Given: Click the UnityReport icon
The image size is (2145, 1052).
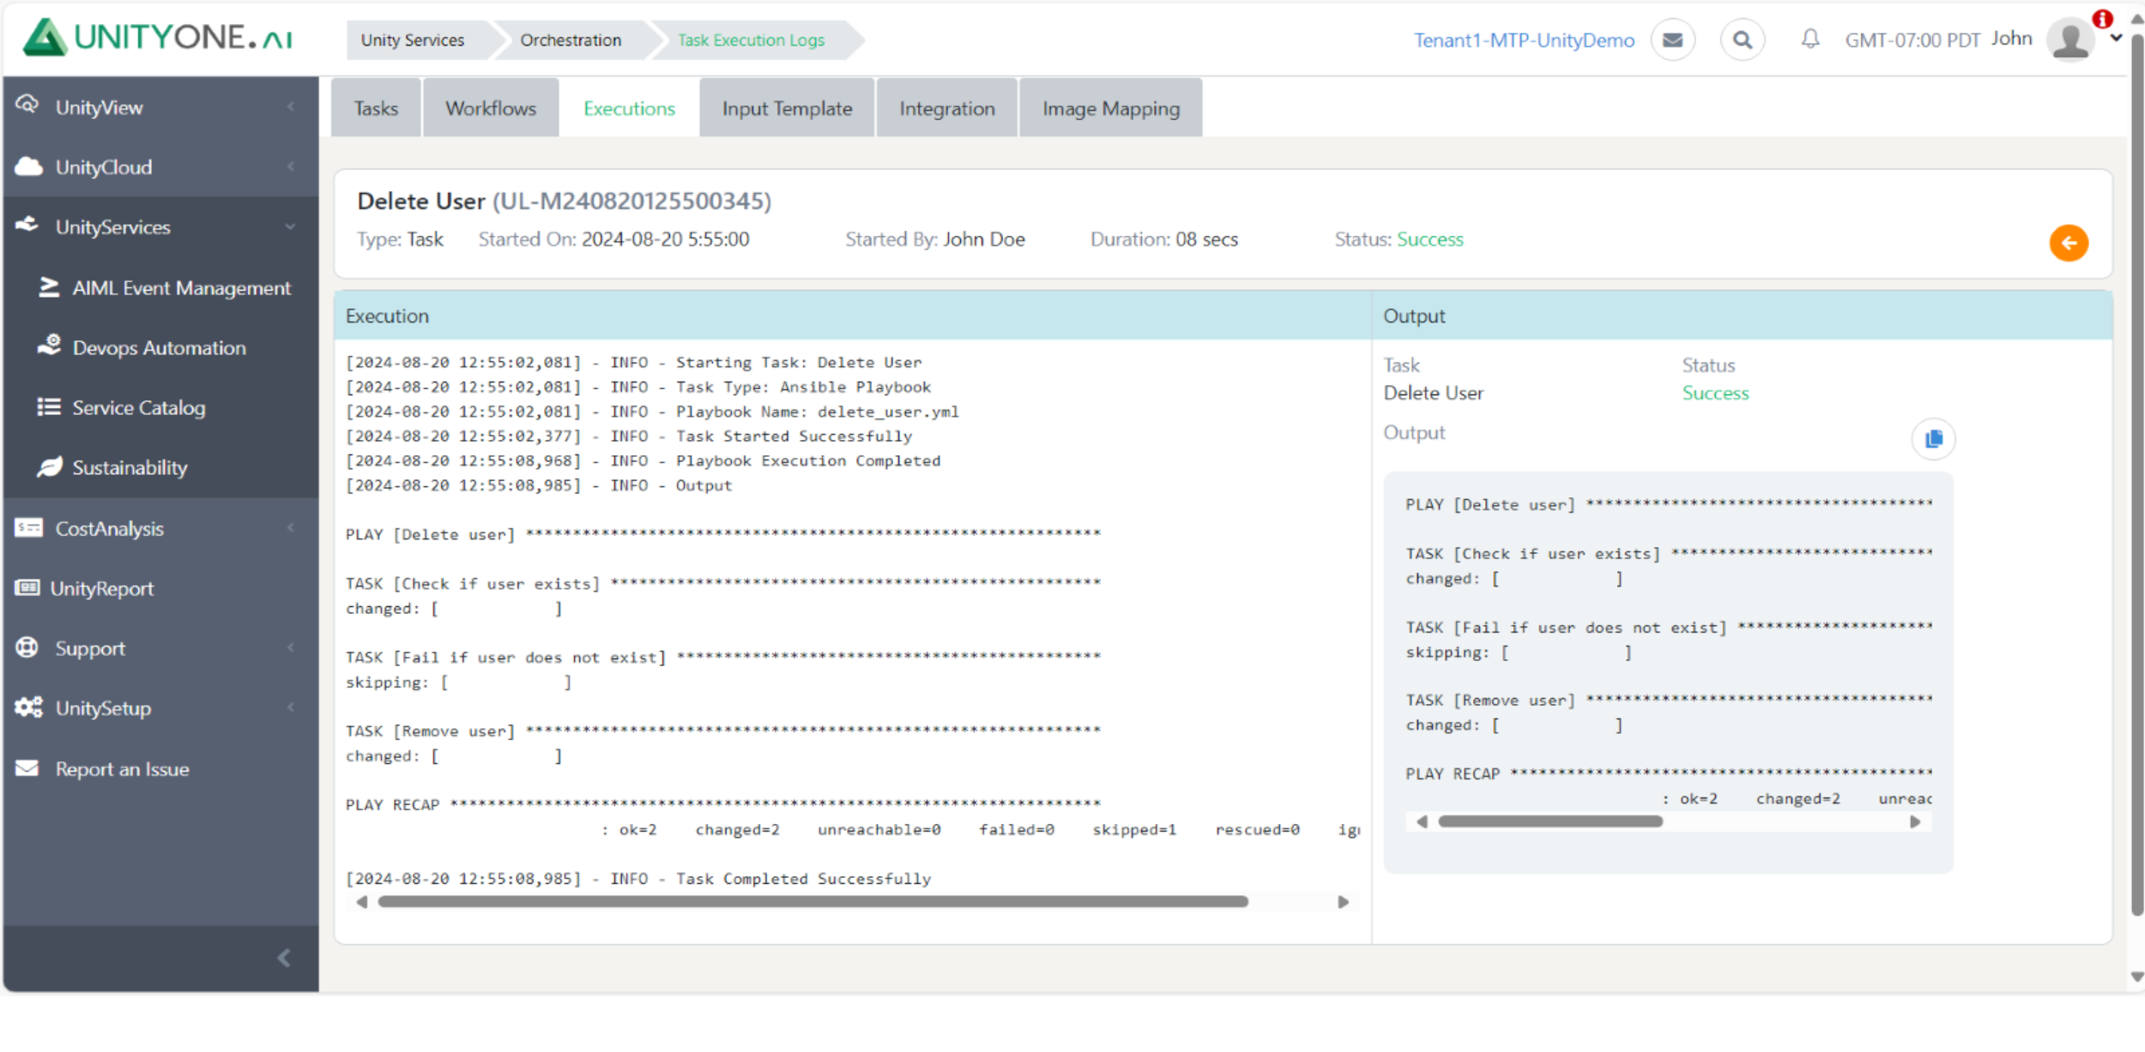Looking at the screenshot, I should click(x=27, y=587).
